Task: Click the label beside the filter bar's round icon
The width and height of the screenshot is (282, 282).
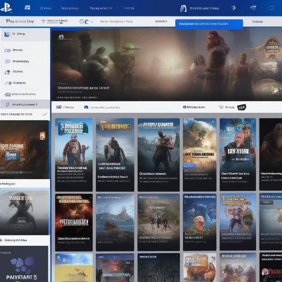Action: tap(105, 107)
